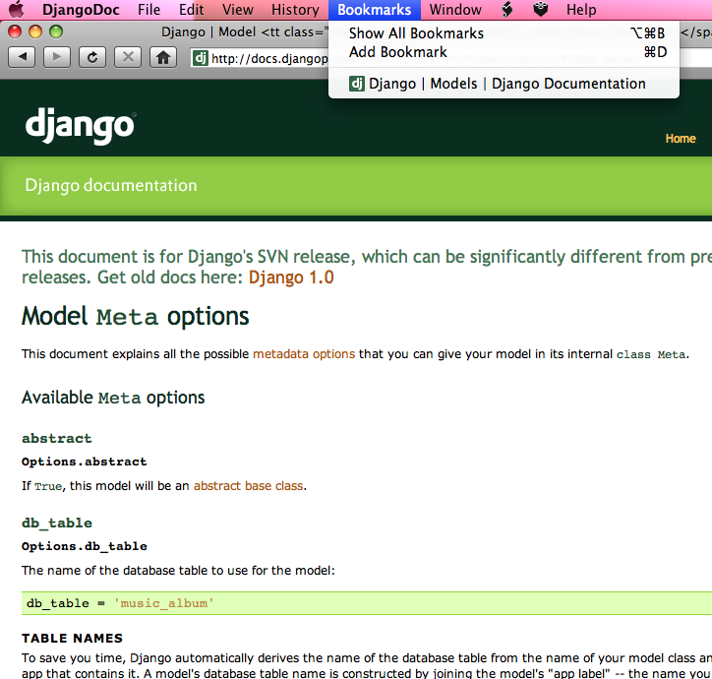Click the browser Back arrow button
This screenshot has height=679, width=712.
click(22, 57)
